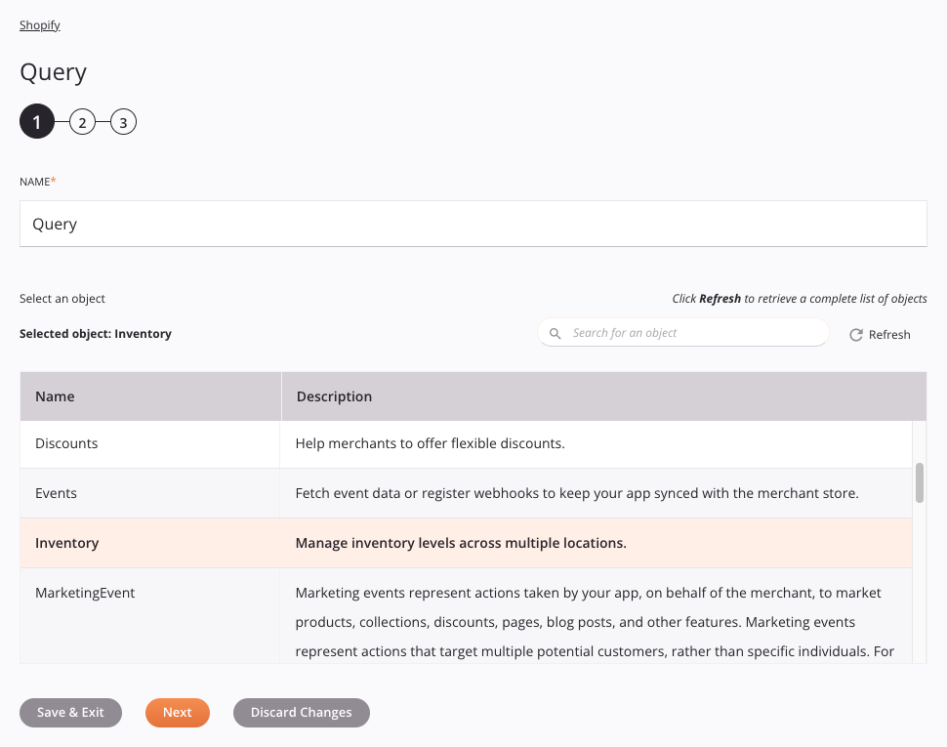The image size is (947, 747).
Task: Click inside the NAME input field
Action: (473, 224)
